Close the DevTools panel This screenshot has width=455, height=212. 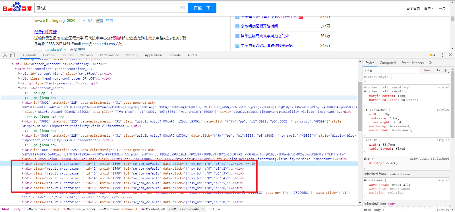click(x=450, y=55)
